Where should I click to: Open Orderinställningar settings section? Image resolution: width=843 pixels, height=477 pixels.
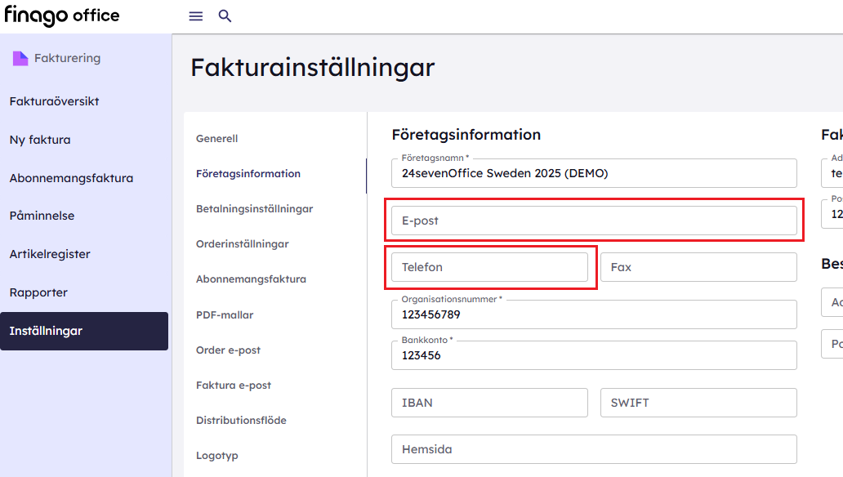tap(242, 244)
